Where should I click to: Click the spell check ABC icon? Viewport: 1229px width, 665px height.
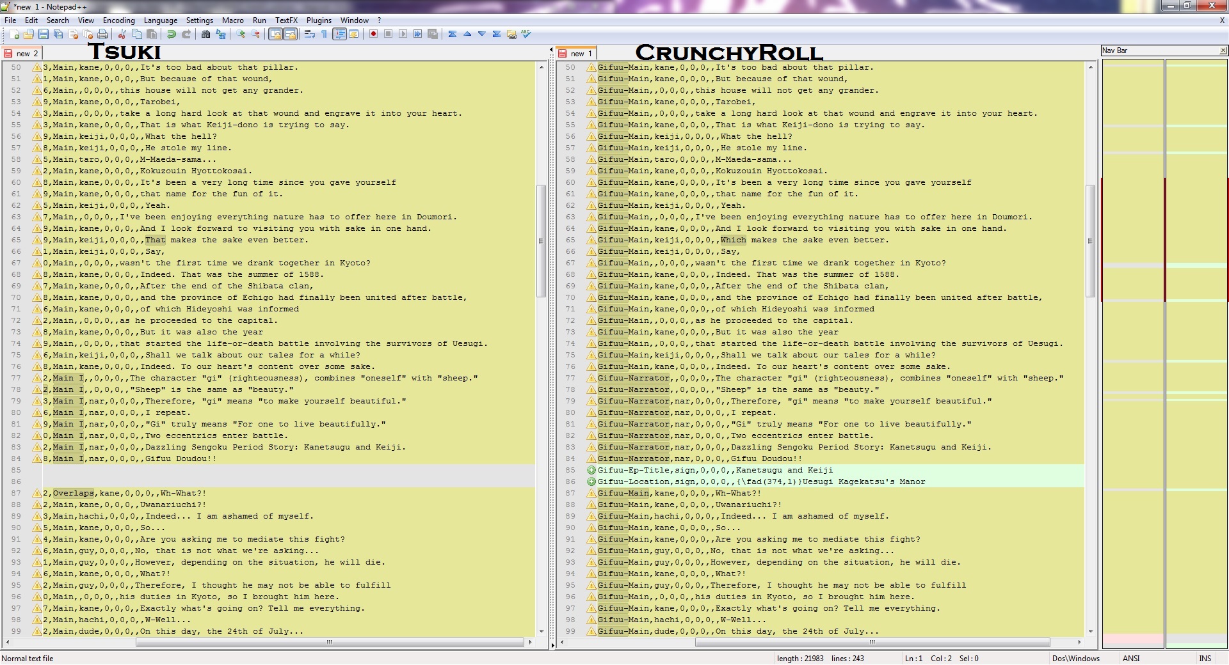click(x=526, y=34)
